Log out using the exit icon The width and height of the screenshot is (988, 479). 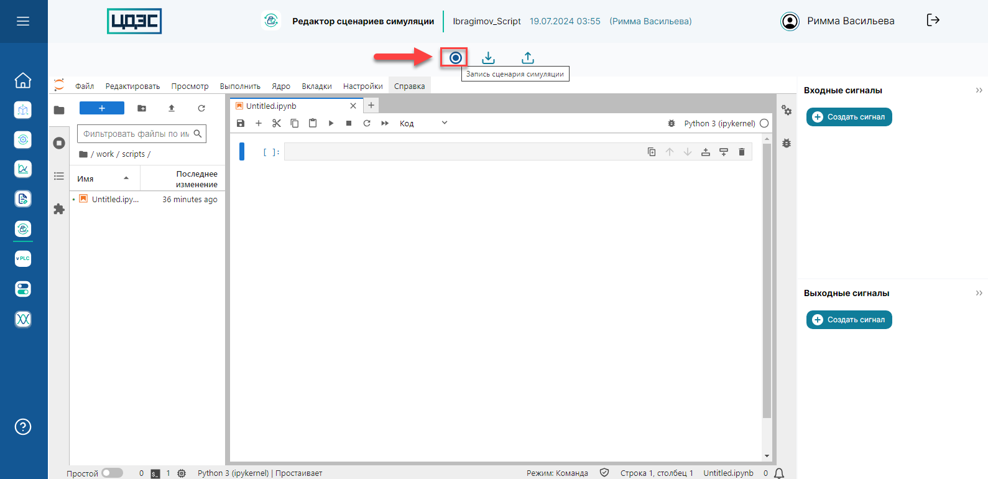933,21
